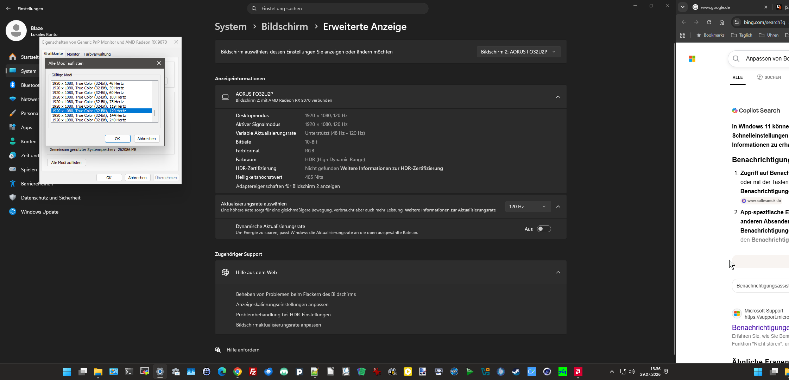The image size is (789, 380).
Task: Confirm with OK in Alle Modi auflisten dialog
Action: pos(118,139)
